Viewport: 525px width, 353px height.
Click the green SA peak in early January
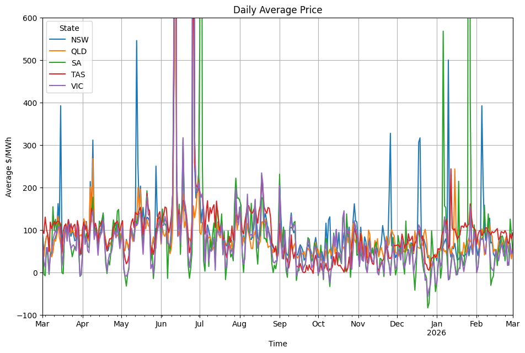[443, 31]
